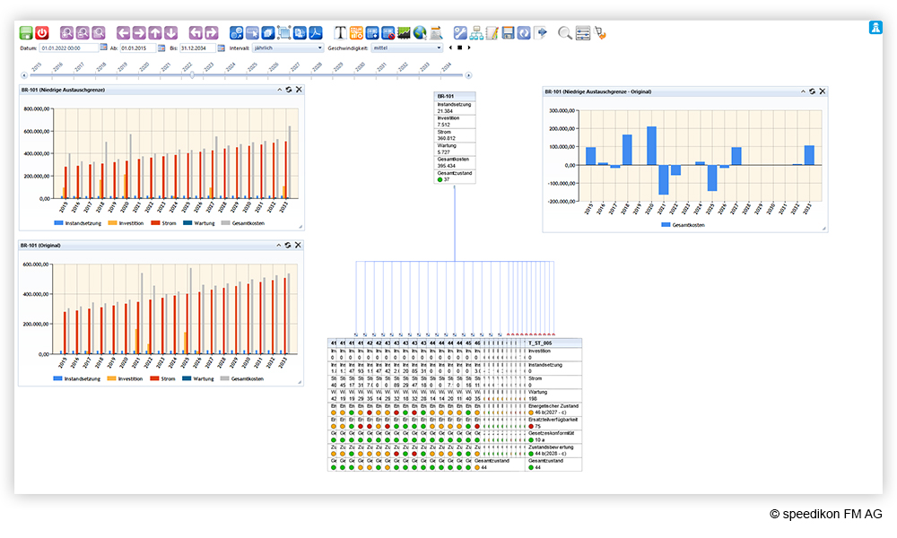Close the Niedrige Austauschgrenze - Original panel
Screen dimensions: 897x538
click(822, 91)
